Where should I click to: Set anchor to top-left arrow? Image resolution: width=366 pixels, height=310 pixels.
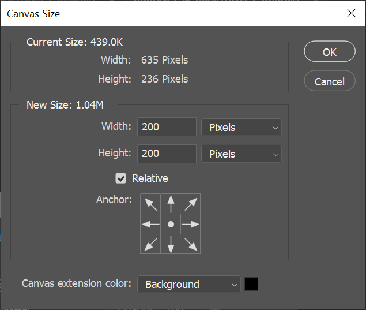[x=150, y=204]
